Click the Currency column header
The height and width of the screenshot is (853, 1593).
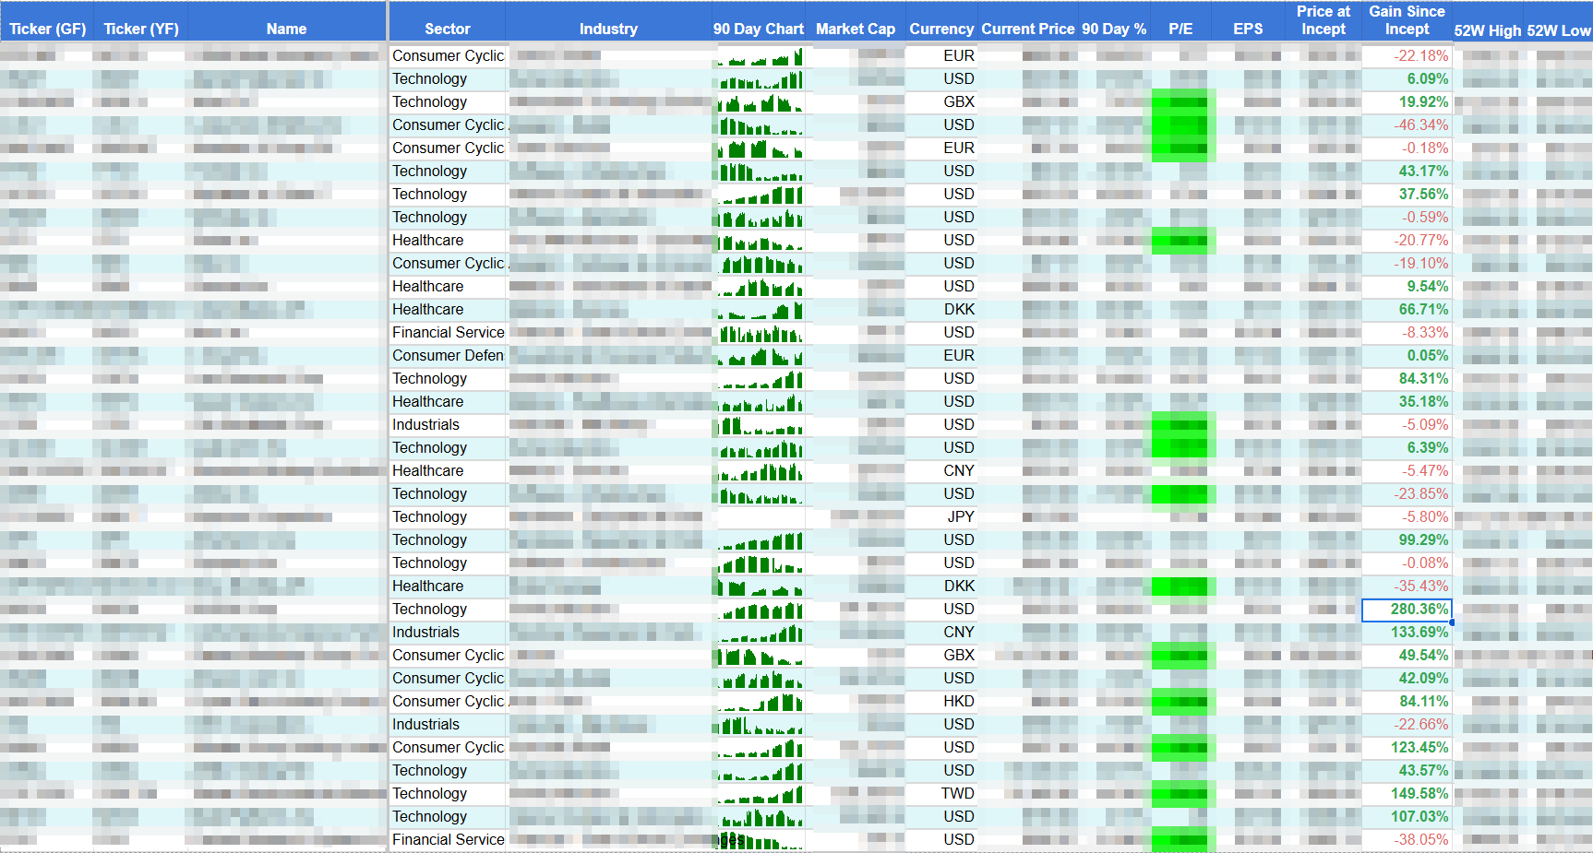(x=940, y=29)
